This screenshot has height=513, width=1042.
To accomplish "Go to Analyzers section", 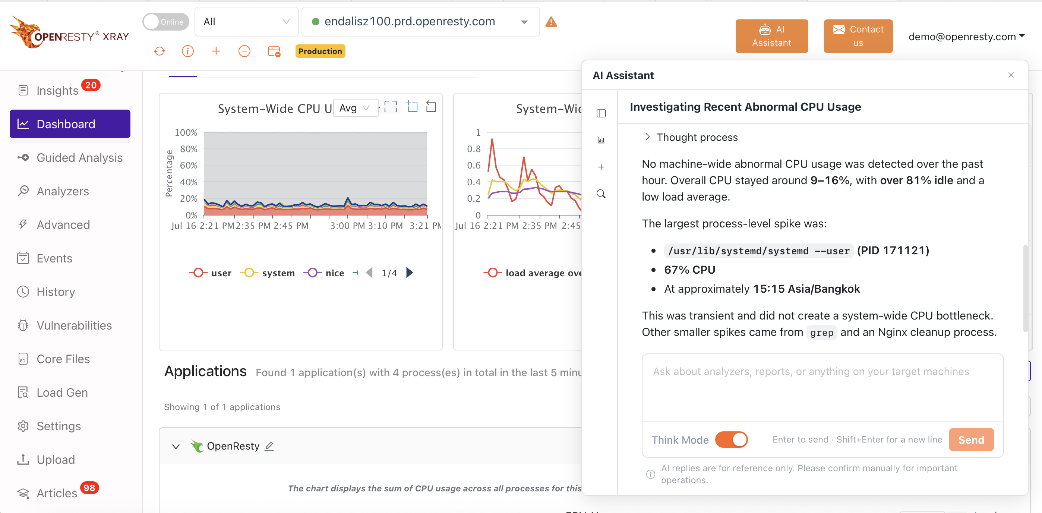I will (70, 191).
